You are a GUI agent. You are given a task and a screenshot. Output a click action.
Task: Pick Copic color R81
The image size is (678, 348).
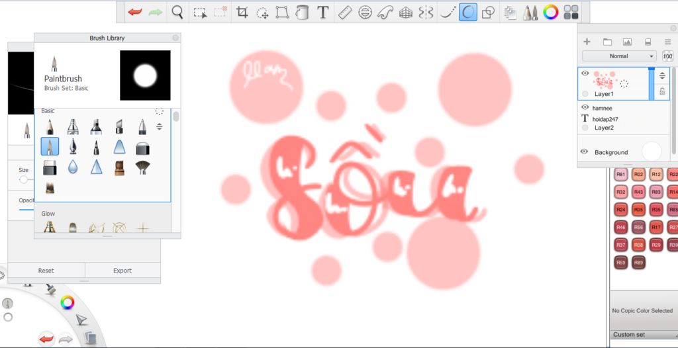pos(621,175)
